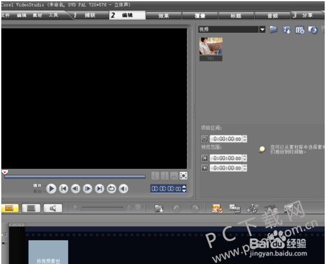Redo the last action
The width and height of the screenshot is (326, 264).
[x=195, y=208]
